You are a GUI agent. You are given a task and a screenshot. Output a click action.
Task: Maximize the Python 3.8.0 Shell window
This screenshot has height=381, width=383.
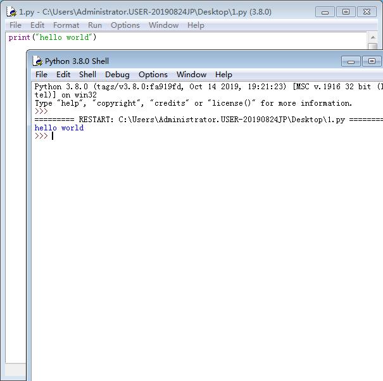372,61
